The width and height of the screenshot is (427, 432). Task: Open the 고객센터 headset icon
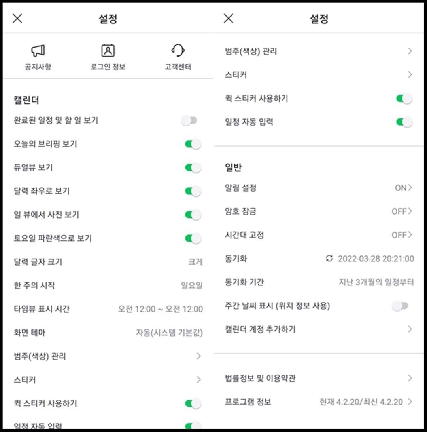point(178,51)
